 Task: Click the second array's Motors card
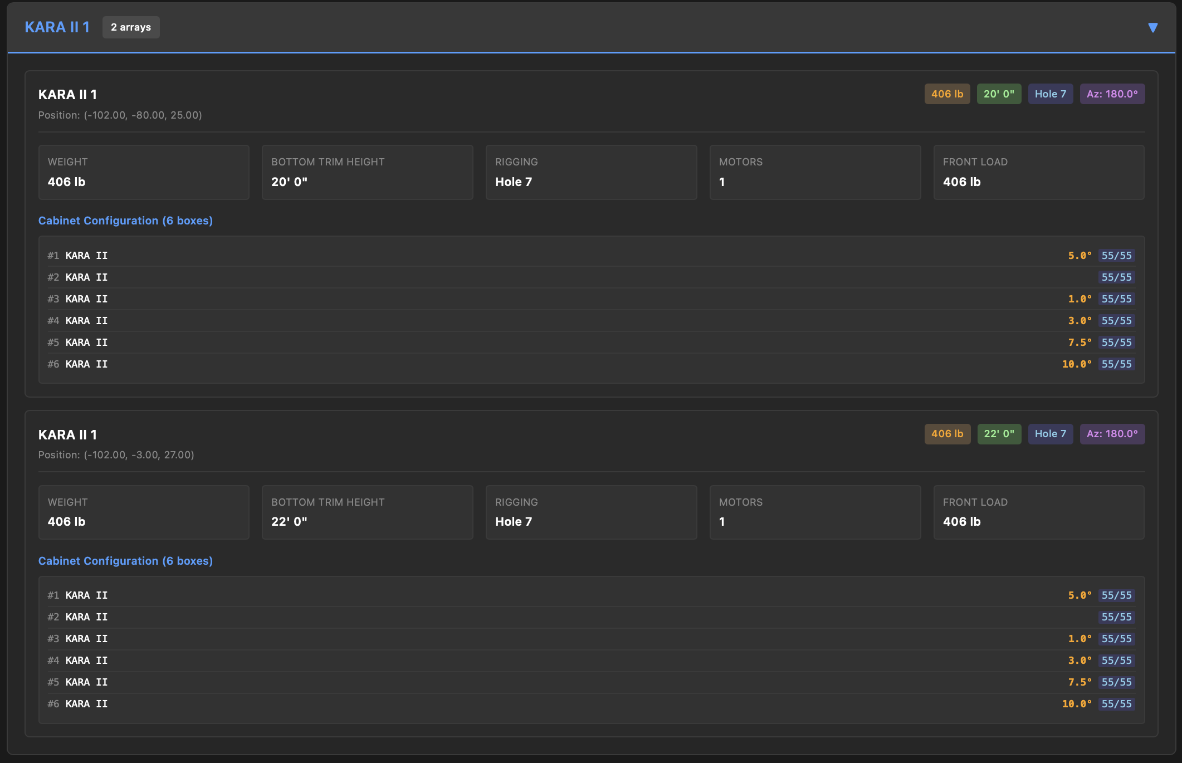[815, 512]
